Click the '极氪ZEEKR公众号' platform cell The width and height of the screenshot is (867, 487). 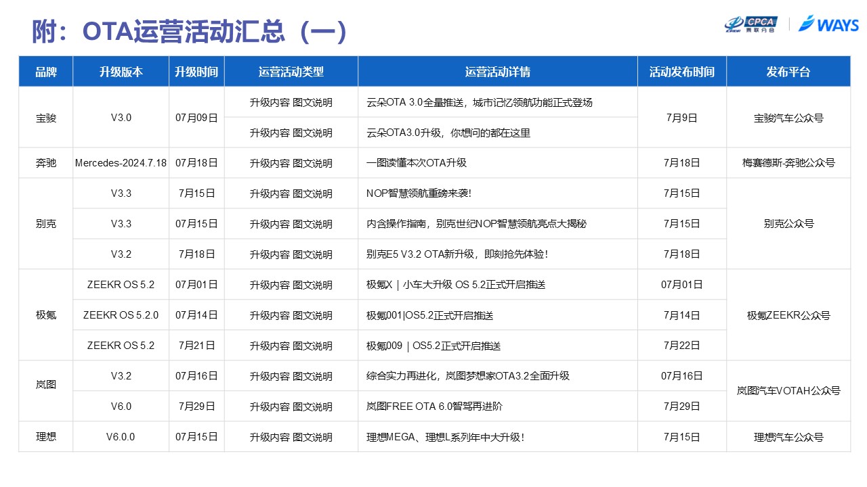788,315
